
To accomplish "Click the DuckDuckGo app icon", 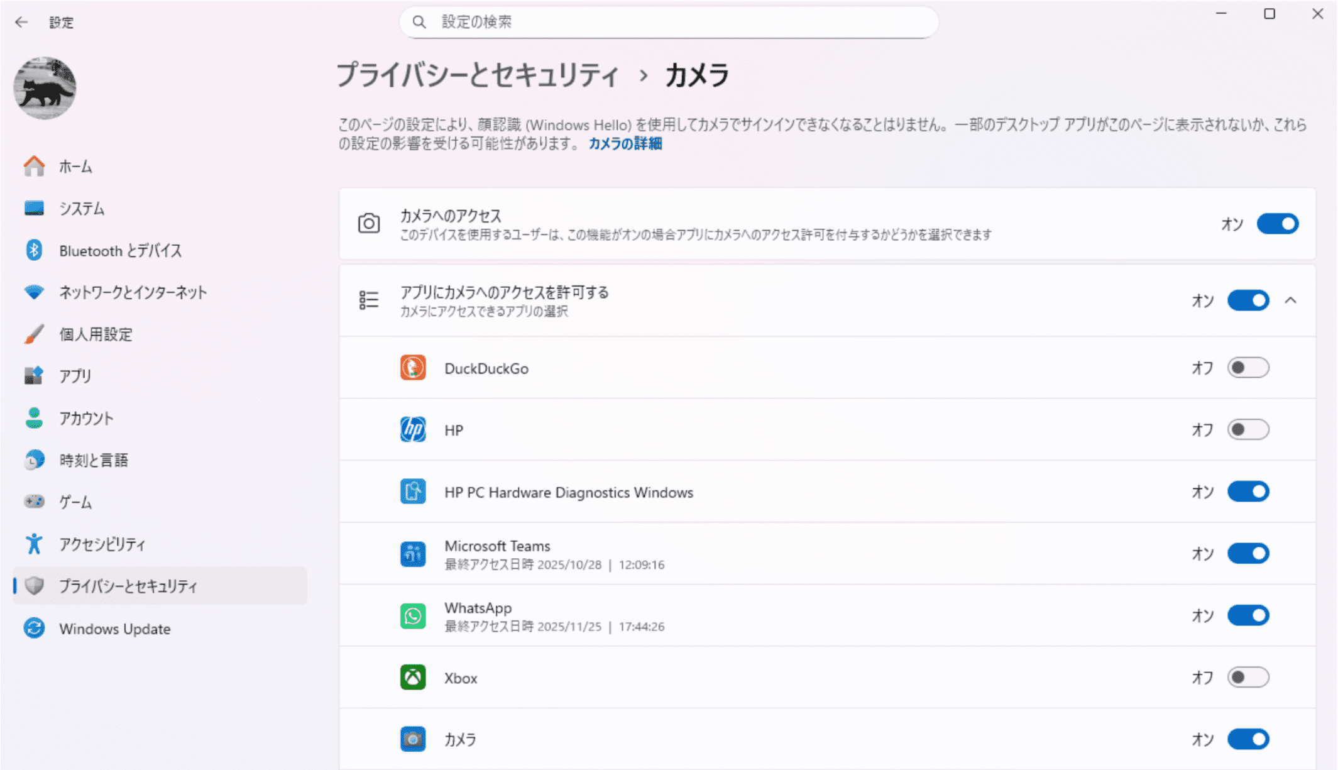I will (413, 368).
